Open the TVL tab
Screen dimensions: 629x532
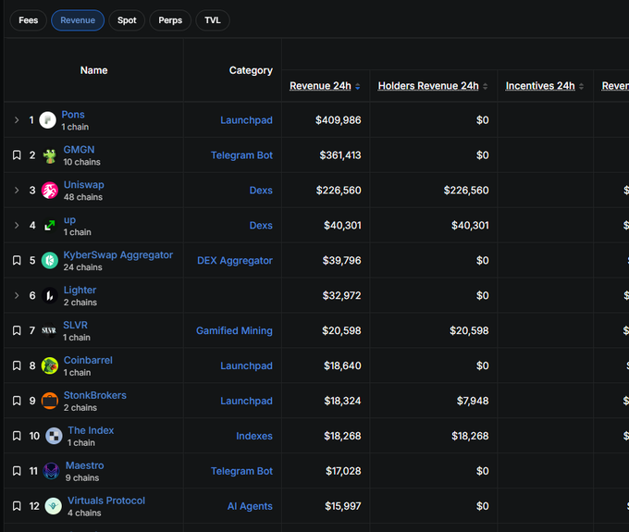tap(213, 20)
